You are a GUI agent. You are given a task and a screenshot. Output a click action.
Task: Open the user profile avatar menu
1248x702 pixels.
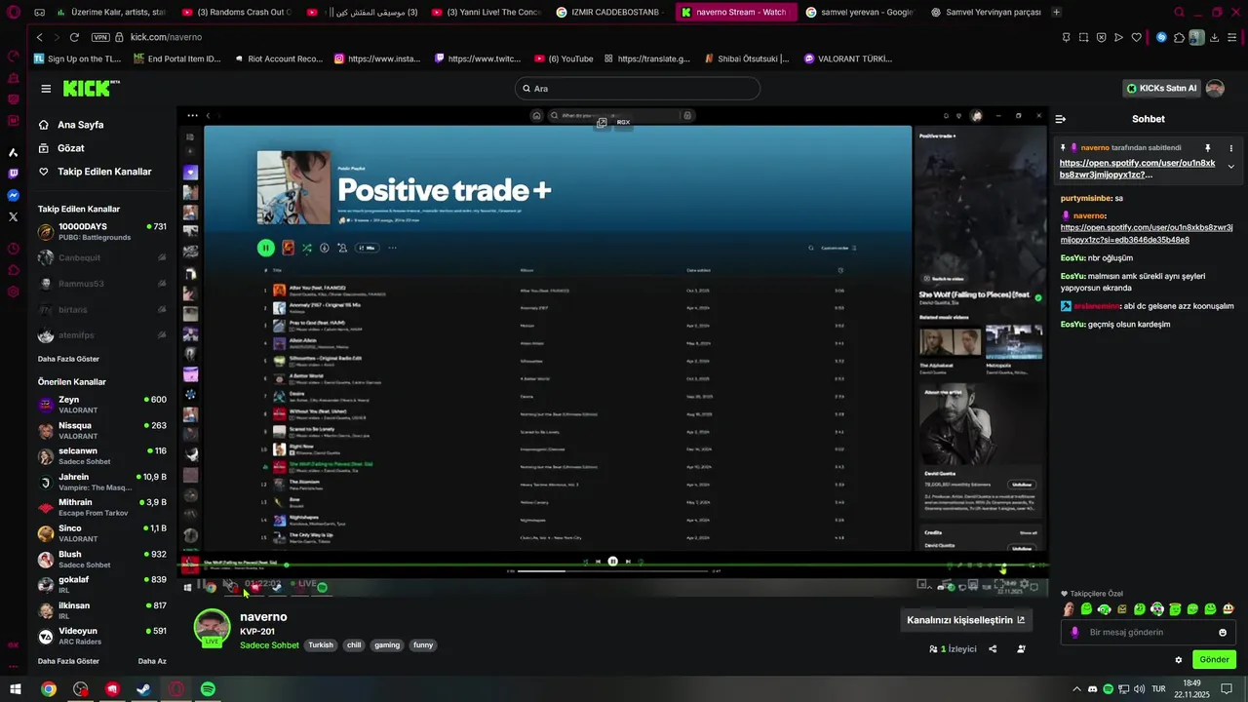point(1215,89)
